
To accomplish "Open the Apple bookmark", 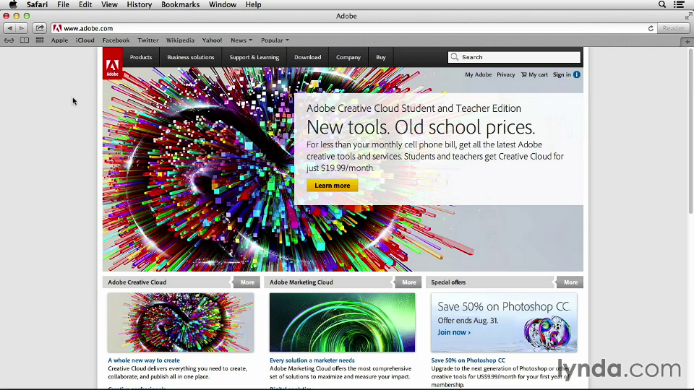I will point(59,40).
